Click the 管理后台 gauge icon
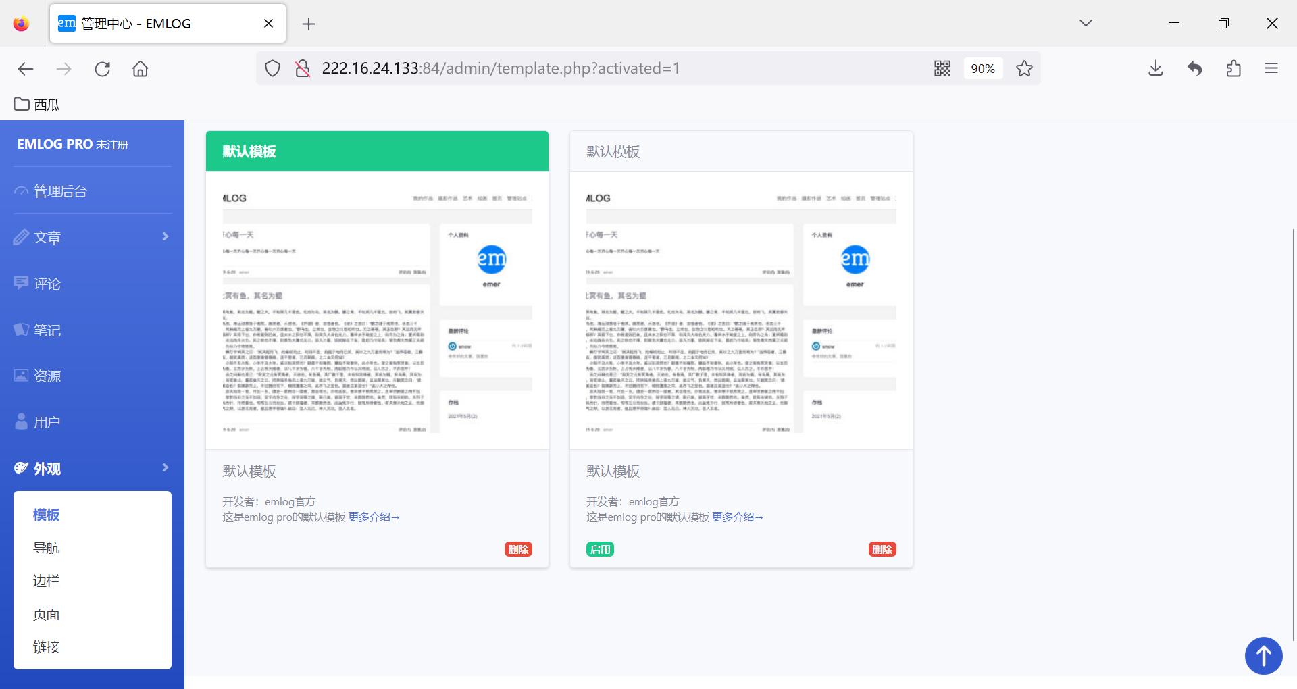1297x689 pixels. click(22, 191)
